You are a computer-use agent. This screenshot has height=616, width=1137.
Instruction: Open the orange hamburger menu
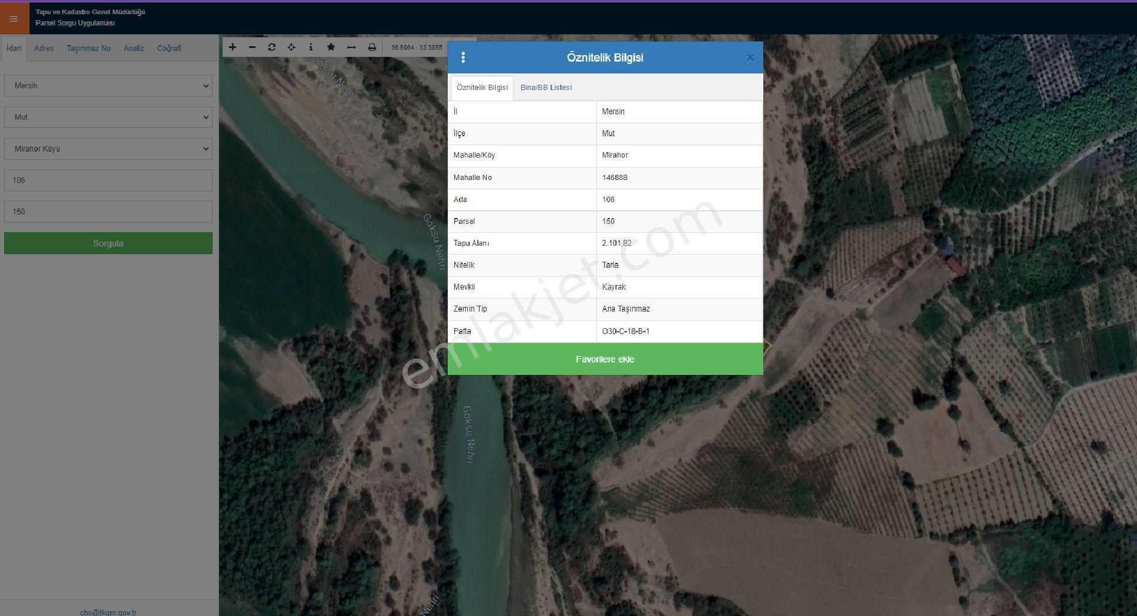(14, 18)
